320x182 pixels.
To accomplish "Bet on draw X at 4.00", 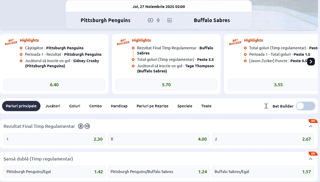I will pos(158,139).
